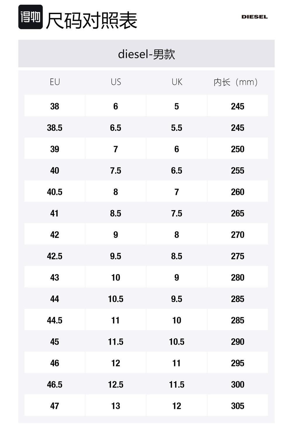This screenshot has height=439, width=293.
Task: Click the US size 13 cell
Action: pyautogui.click(x=116, y=406)
